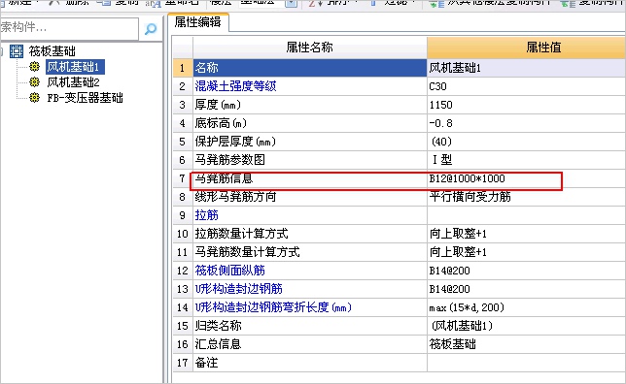Click the 底标高(m) property name

point(221,123)
